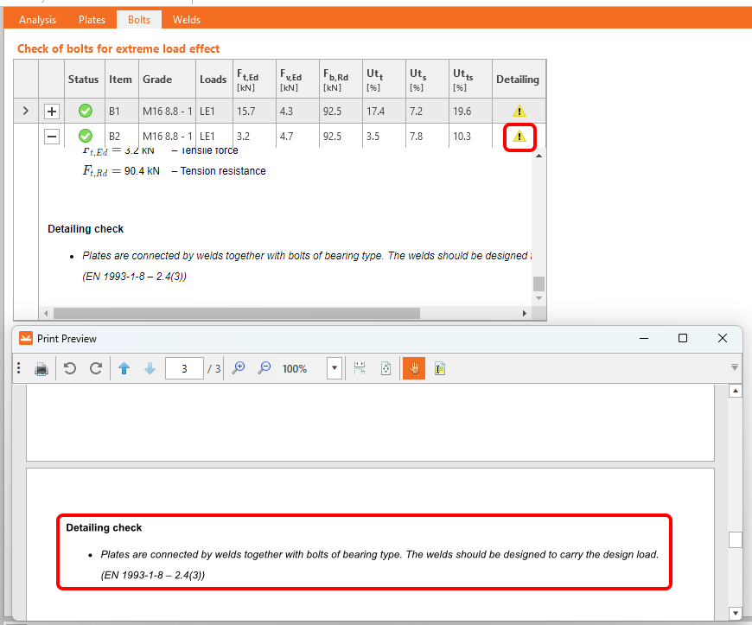Viewport: 752px width, 625px height.
Task: Activate the orange hand pan tool
Action: (413, 368)
